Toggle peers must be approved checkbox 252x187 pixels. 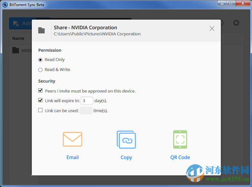[40, 91]
